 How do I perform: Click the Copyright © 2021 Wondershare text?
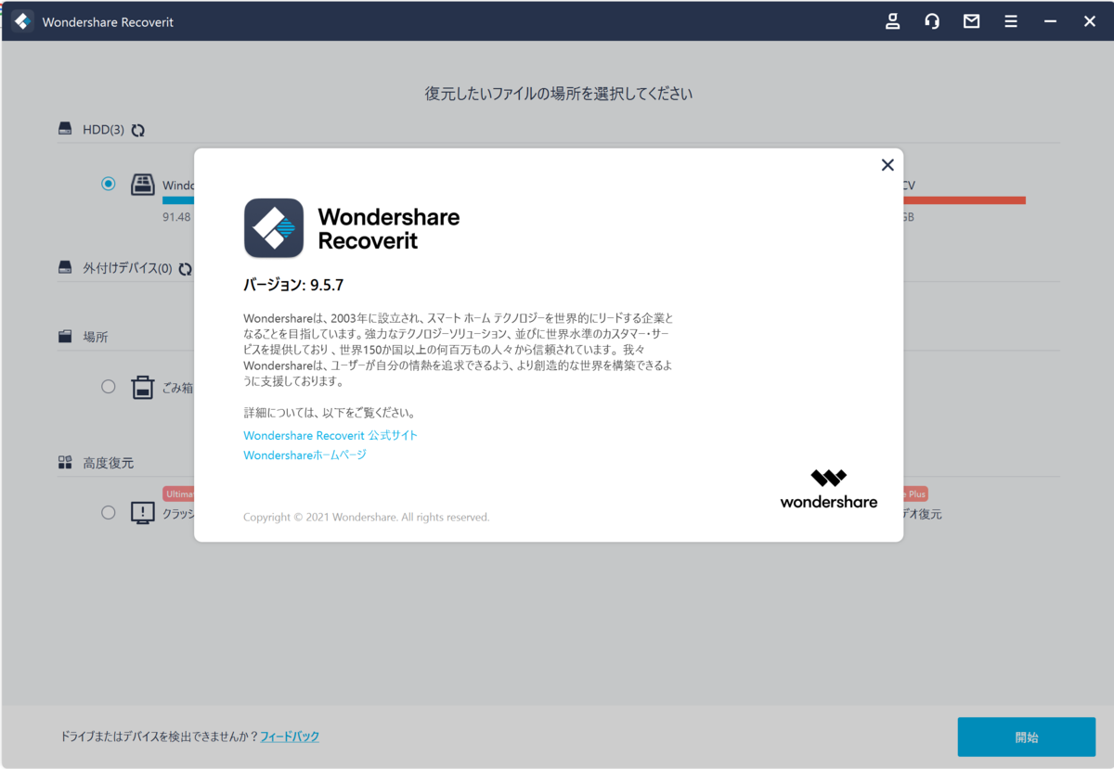point(367,517)
